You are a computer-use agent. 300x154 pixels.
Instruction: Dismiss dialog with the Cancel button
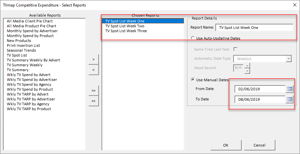(260, 145)
